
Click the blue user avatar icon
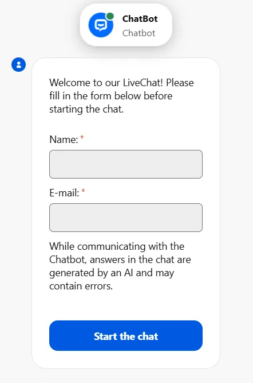(x=18, y=64)
